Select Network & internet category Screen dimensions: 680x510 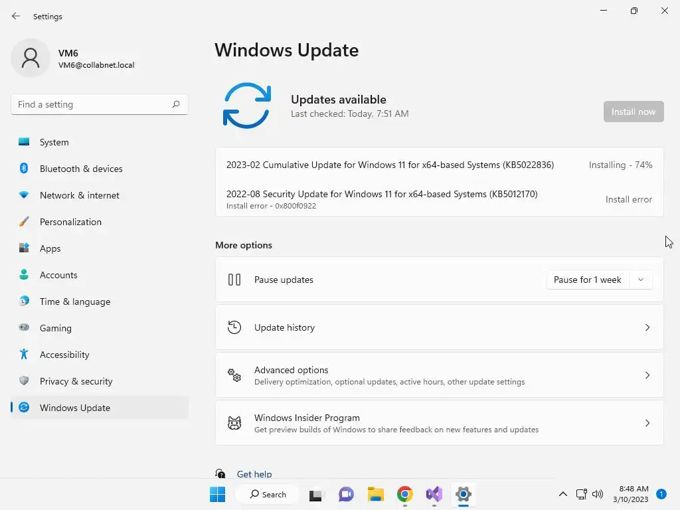100,195
